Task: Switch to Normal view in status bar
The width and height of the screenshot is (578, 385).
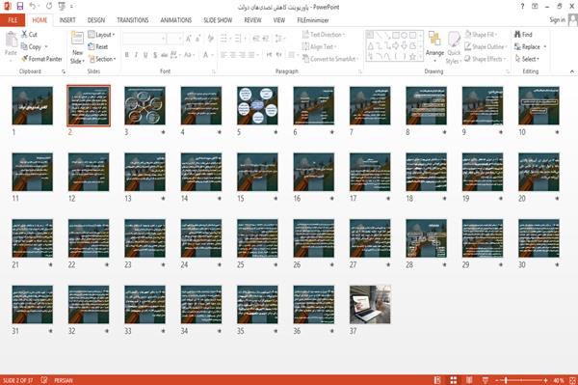Action: tap(437, 380)
